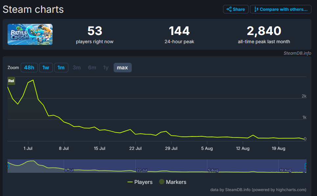Select the 1y zoom option

(106, 67)
